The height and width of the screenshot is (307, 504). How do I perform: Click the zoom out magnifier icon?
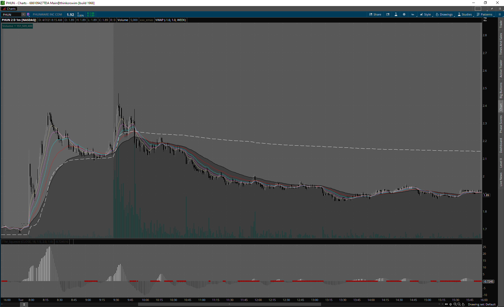[x=459, y=304]
